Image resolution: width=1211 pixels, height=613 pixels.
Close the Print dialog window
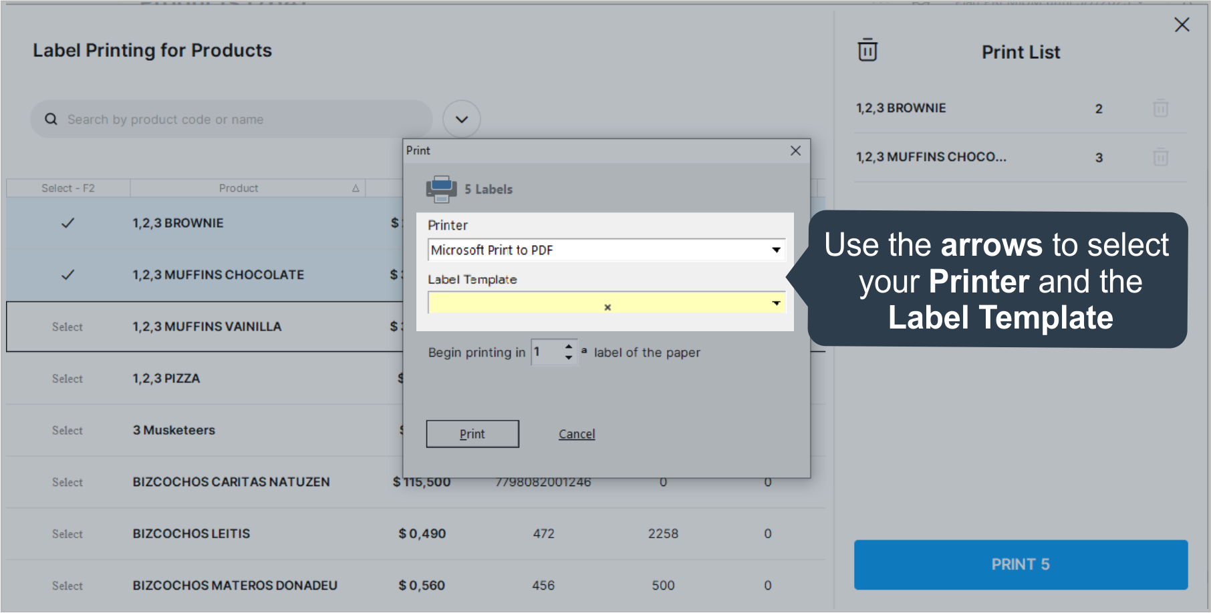pos(795,151)
